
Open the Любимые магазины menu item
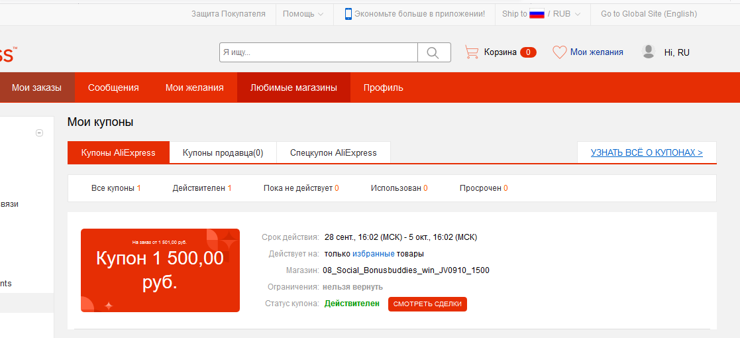(x=293, y=87)
